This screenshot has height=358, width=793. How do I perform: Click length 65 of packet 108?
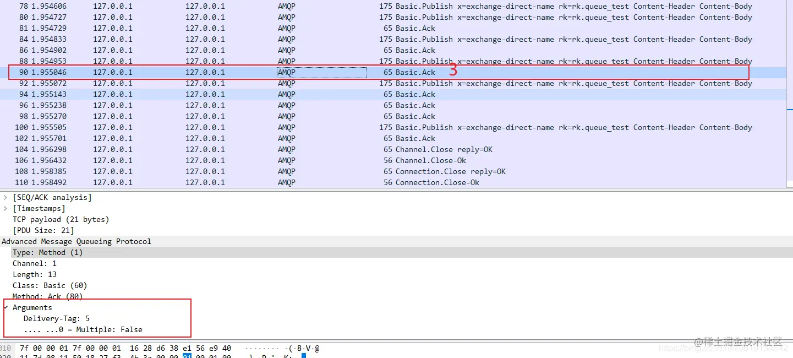pos(388,171)
